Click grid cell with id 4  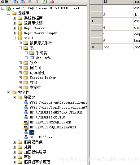point(118,28)
